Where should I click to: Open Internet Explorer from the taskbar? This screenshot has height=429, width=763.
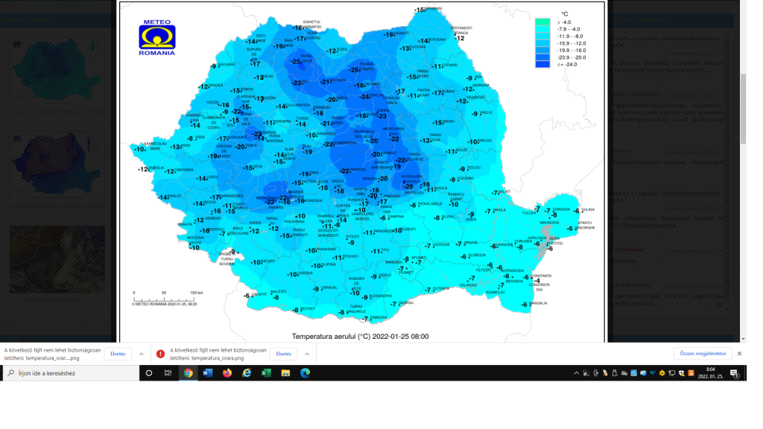247,373
